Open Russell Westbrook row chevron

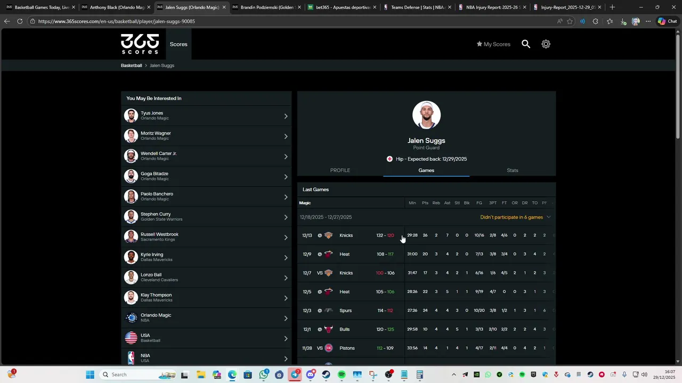point(286,237)
